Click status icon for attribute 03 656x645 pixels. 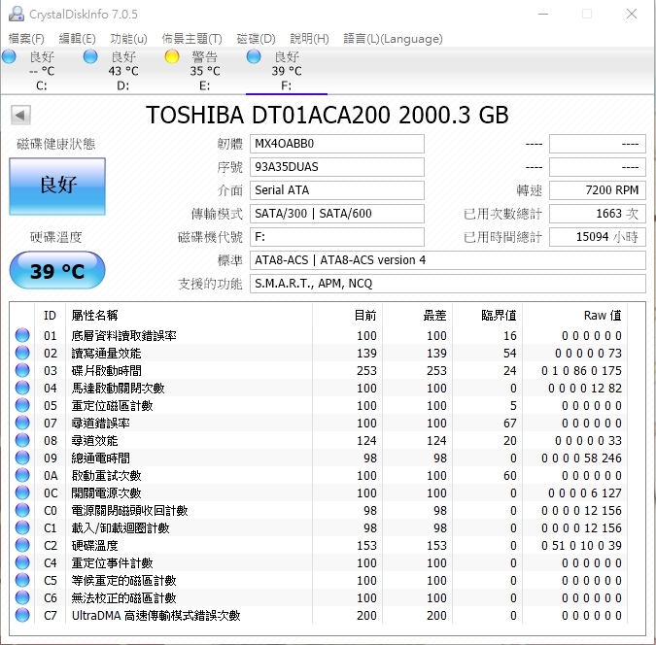pos(22,371)
